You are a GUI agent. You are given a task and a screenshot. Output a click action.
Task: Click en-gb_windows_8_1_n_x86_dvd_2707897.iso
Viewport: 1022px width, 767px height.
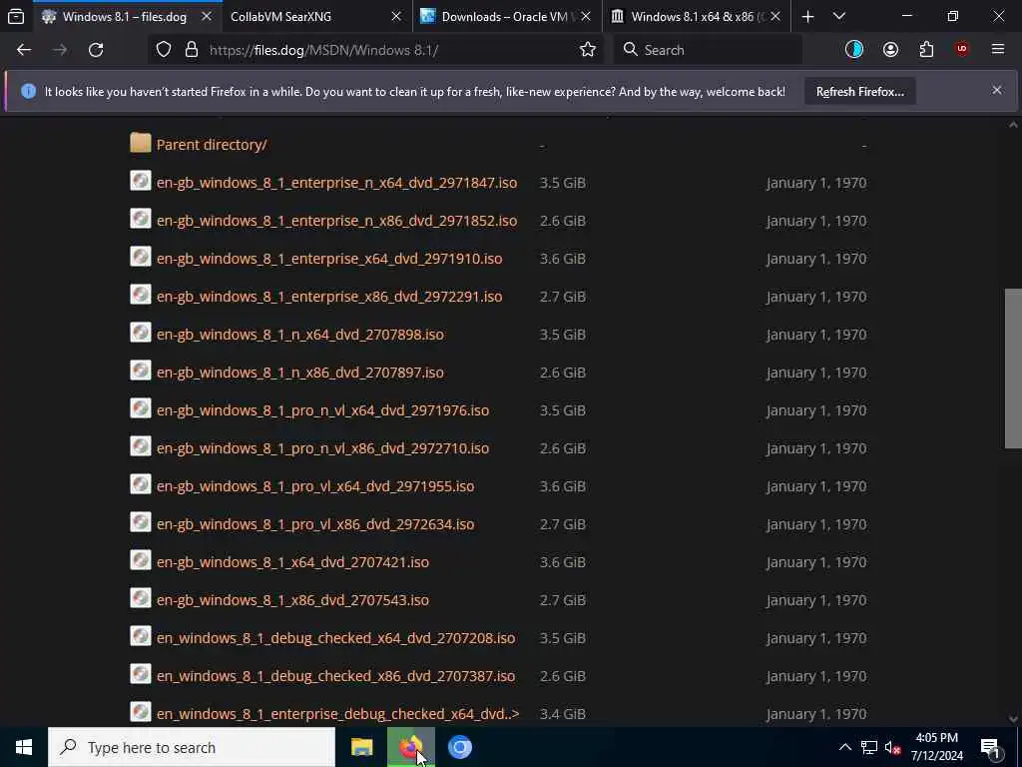299,373
